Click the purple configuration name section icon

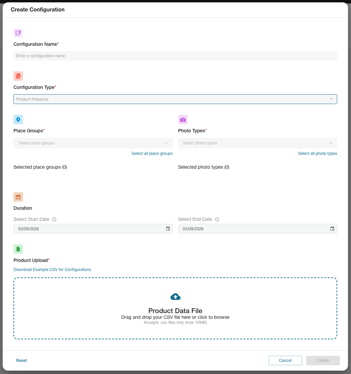(x=18, y=33)
